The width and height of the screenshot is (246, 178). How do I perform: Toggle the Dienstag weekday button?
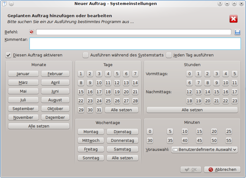(122, 132)
